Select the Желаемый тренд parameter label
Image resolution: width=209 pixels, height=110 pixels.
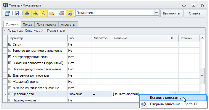[x=25, y=82]
